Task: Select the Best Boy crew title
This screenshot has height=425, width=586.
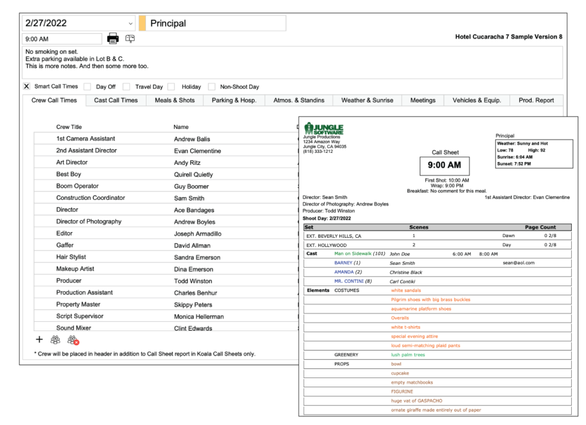Action: tap(69, 174)
